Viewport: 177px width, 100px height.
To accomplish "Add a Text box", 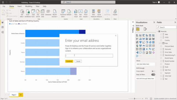I will coord(80,13).
